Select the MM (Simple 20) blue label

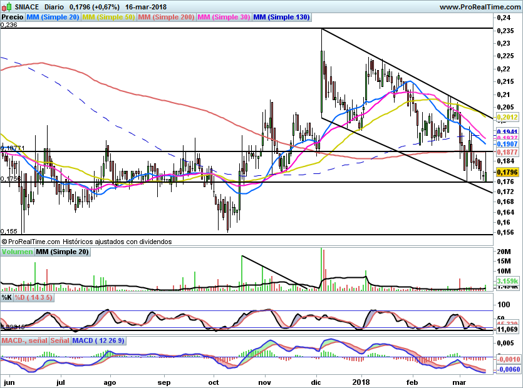pos(53,17)
